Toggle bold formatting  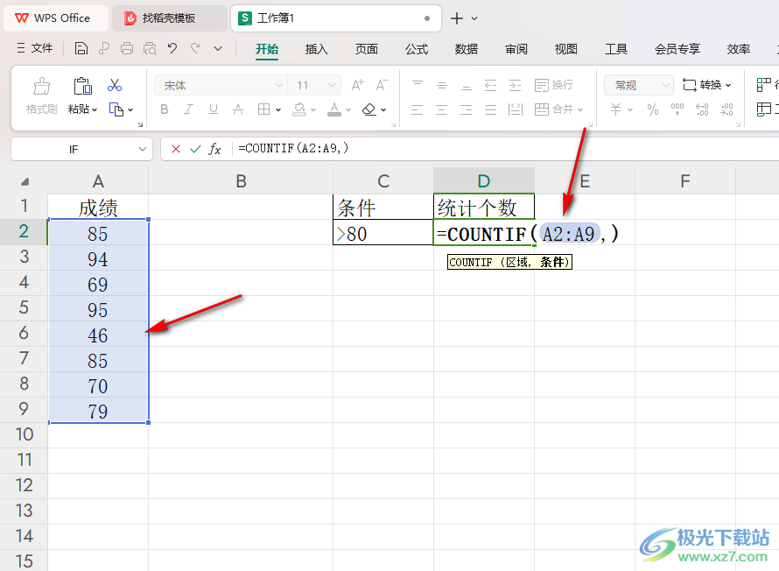165,109
